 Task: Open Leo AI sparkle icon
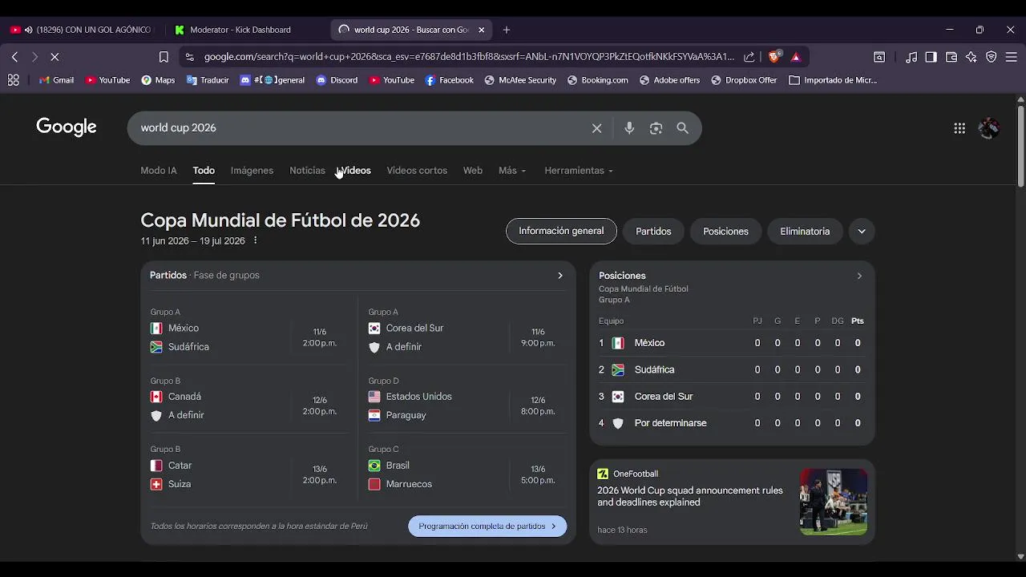click(x=971, y=57)
